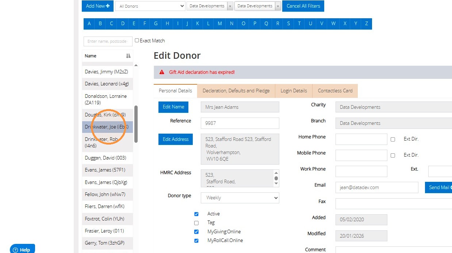
Task: Click the Work Phone input field
Action: [361, 171]
